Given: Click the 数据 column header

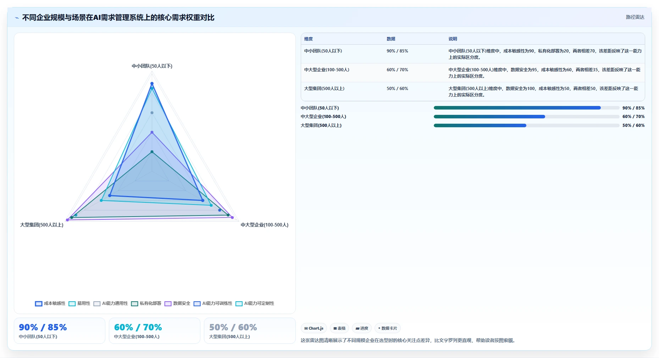Looking at the screenshot, I should point(391,39).
